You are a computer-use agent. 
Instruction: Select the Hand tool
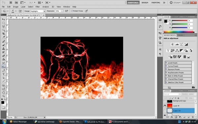[4, 93]
